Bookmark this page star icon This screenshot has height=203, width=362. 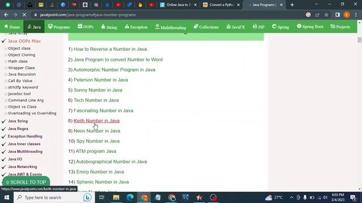point(326,15)
